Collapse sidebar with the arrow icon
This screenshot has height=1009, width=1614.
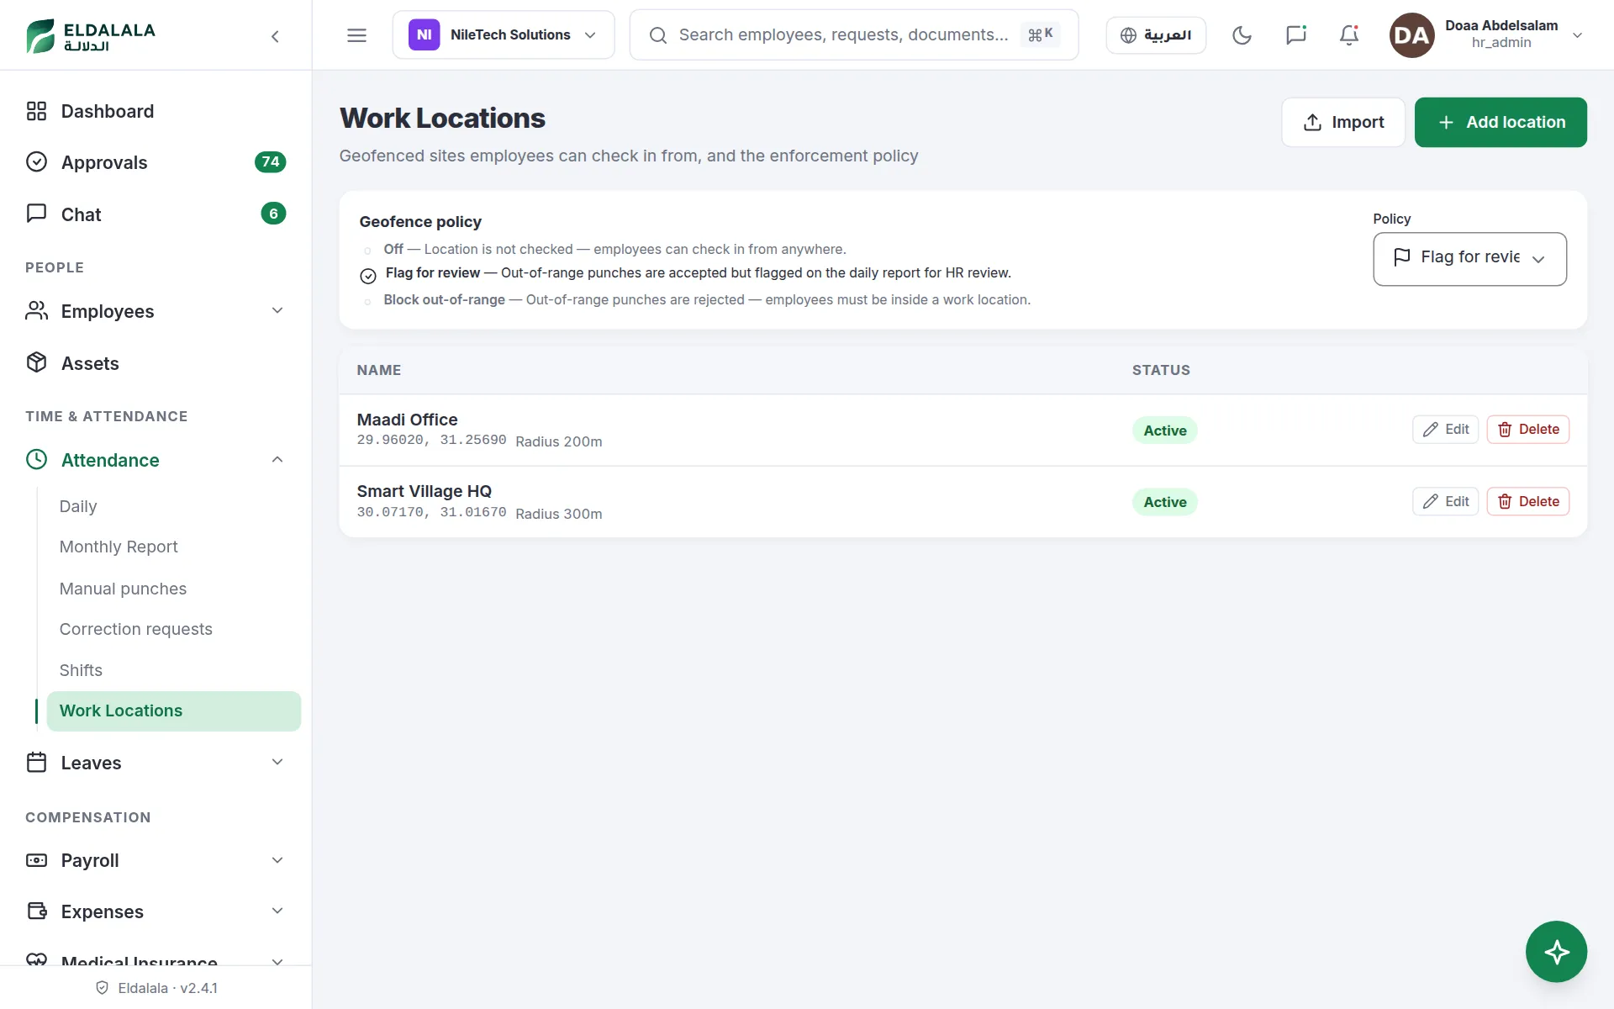[275, 36]
